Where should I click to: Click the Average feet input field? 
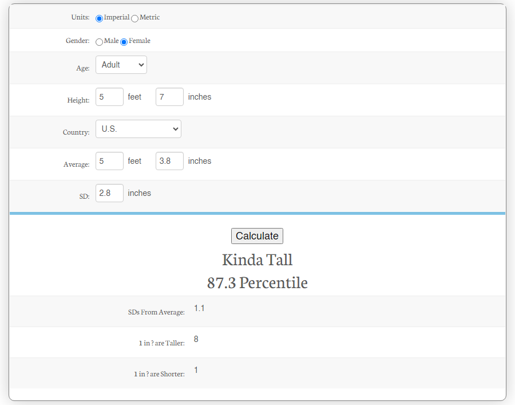(x=109, y=161)
